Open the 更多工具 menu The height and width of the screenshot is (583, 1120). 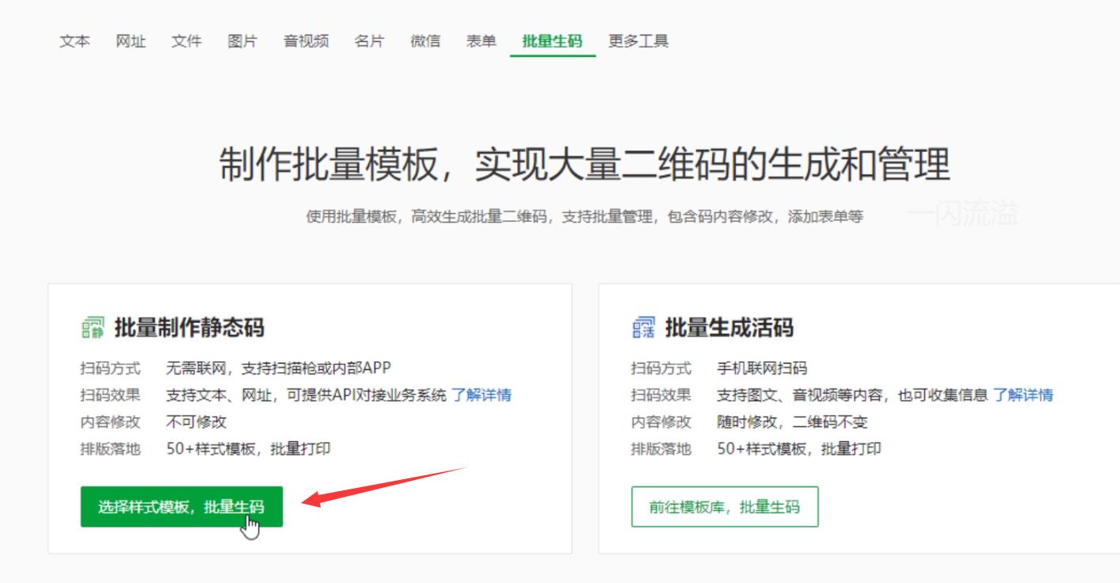pos(638,40)
